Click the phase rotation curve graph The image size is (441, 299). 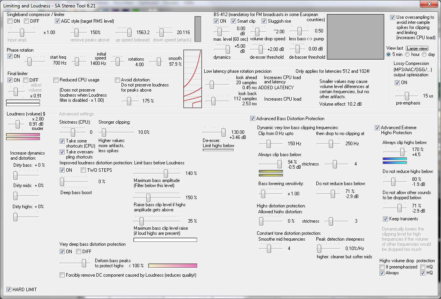pyautogui.click(x=192, y=79)
